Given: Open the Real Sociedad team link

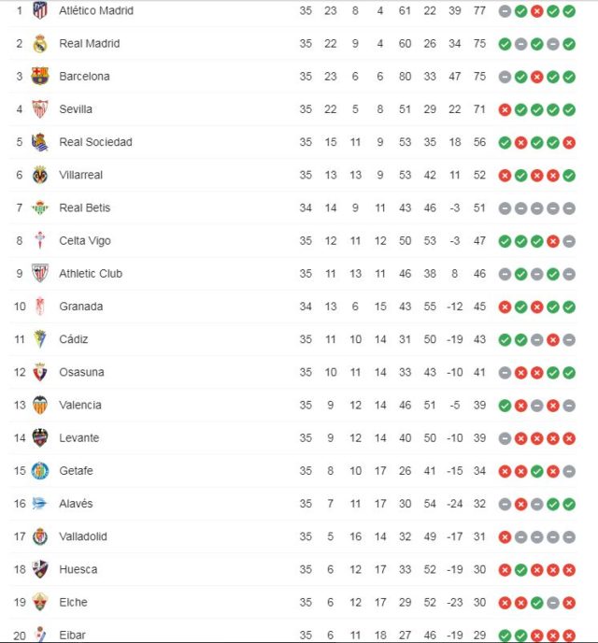Looking at the screenshot, I should (95, 142).
